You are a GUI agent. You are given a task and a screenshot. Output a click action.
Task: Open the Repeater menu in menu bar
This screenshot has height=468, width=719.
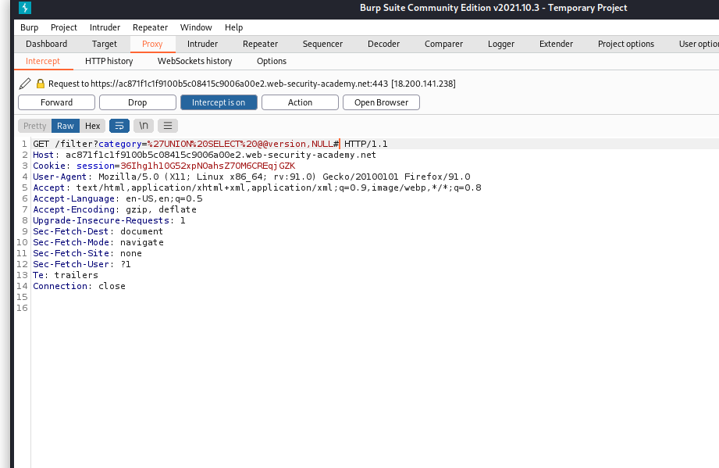coord(151,27)
